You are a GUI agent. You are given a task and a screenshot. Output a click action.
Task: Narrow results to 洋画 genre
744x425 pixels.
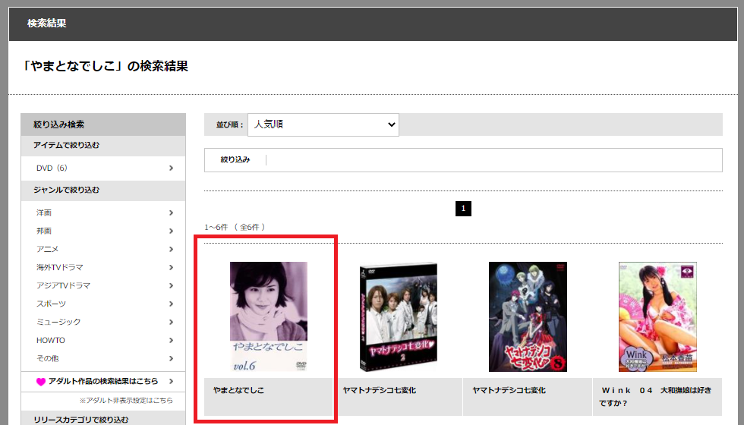pyautogui.click(x=103, y=212)
